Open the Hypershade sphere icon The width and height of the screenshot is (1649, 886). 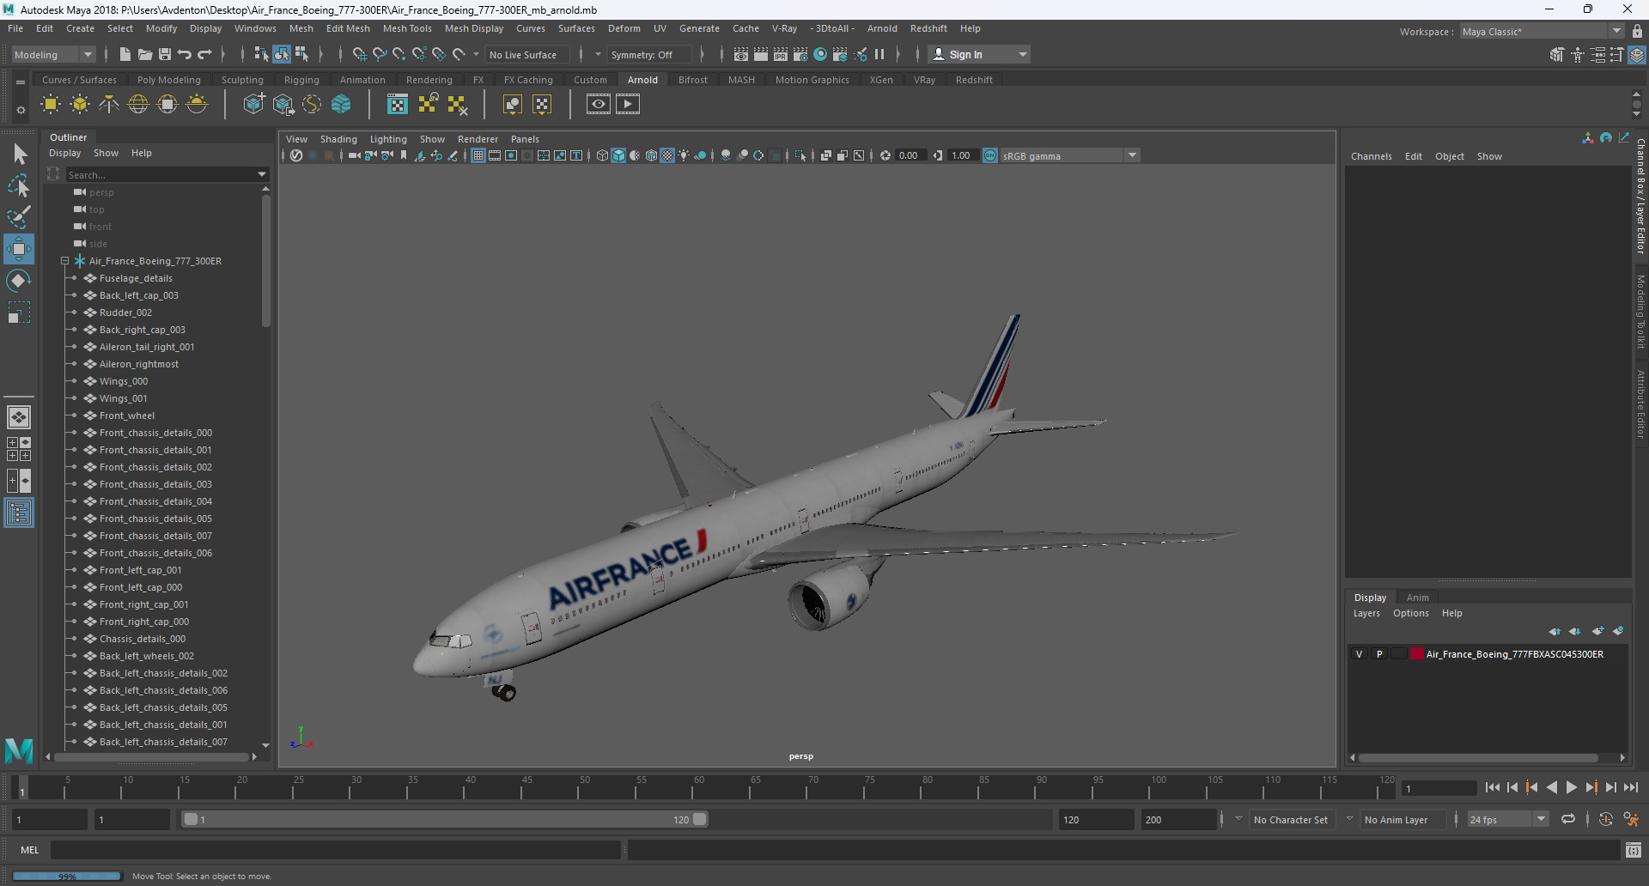[820, 54]
